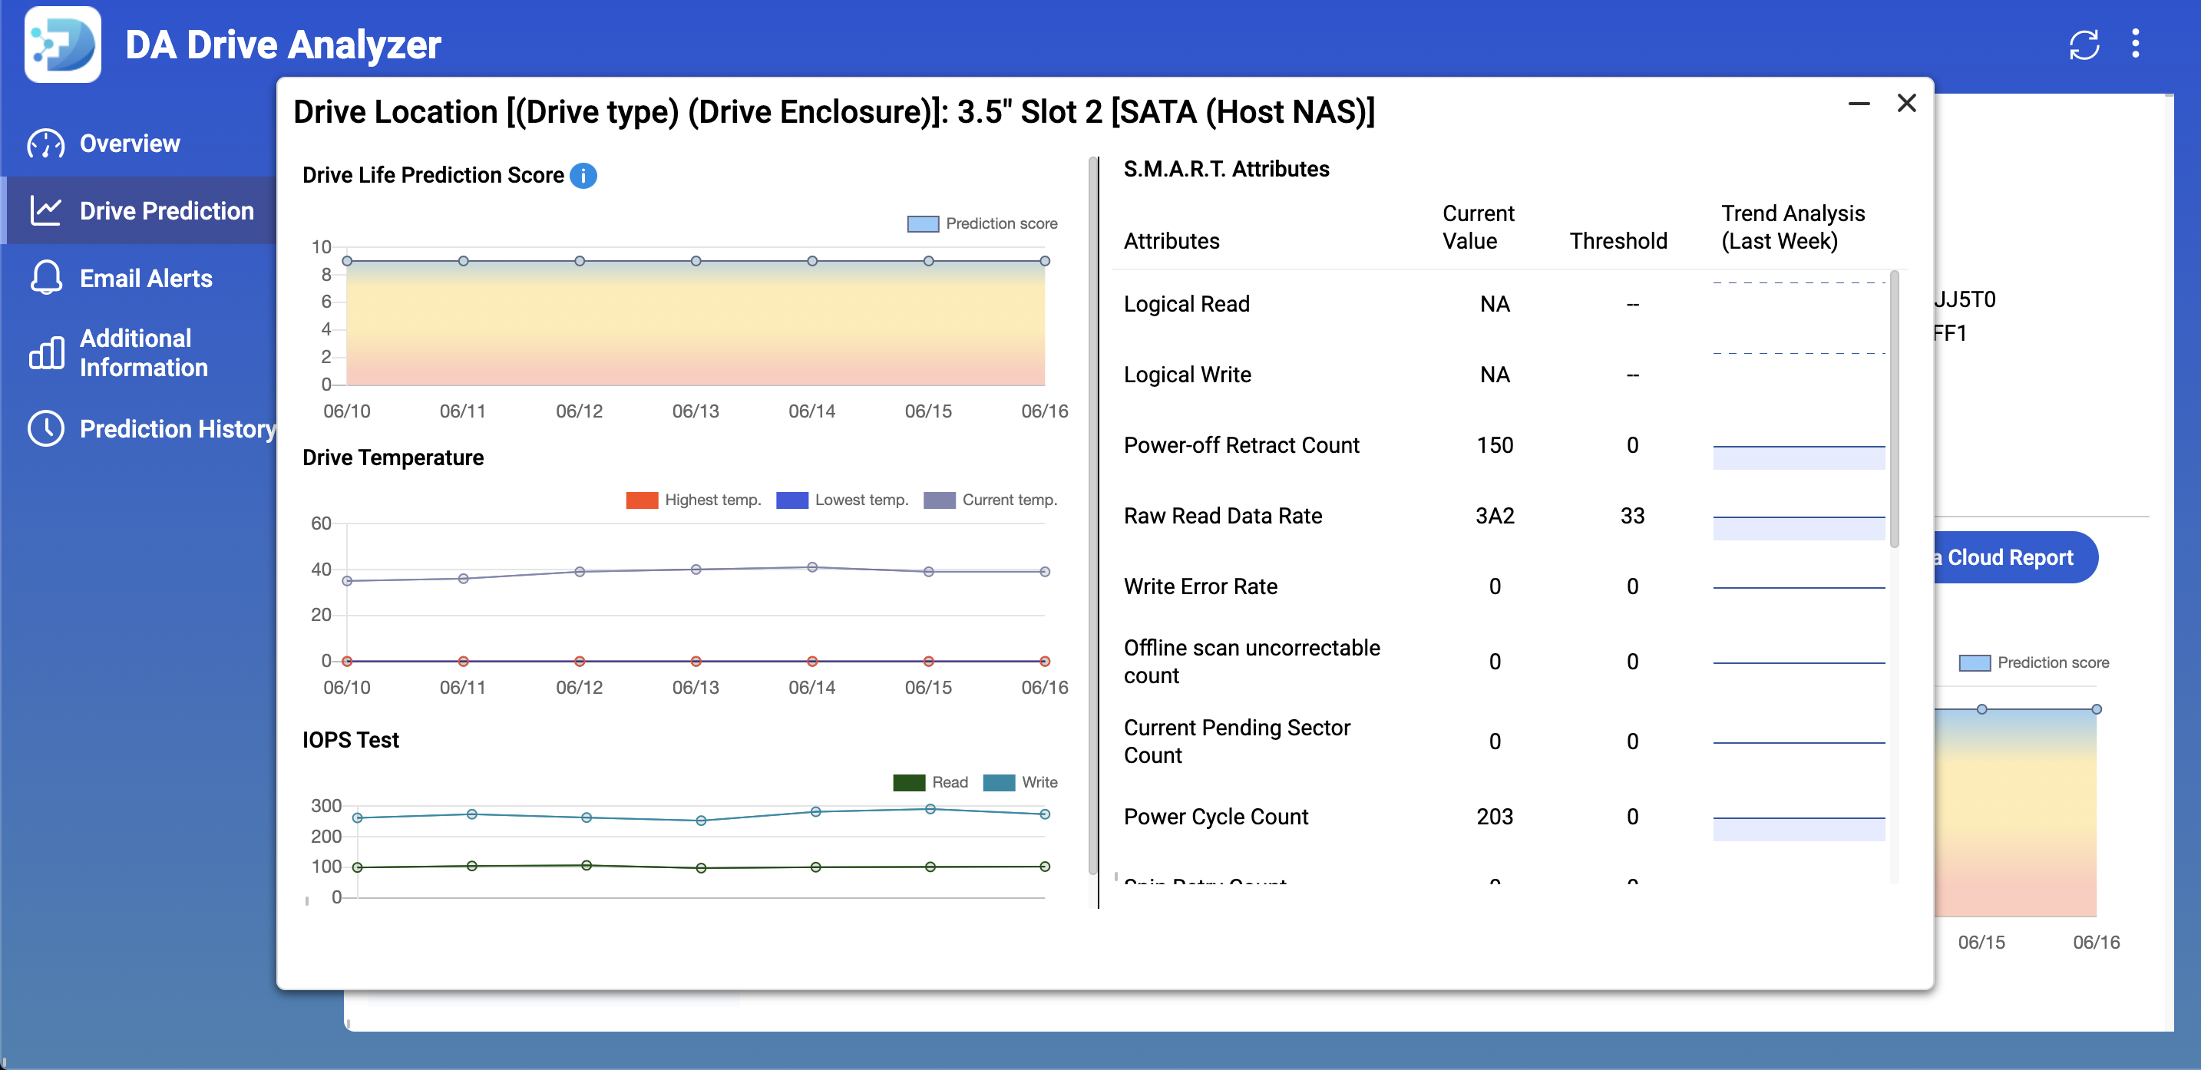Click the DA Drive Analyzer logo
2201x1070 pixels.
(62, 45)
